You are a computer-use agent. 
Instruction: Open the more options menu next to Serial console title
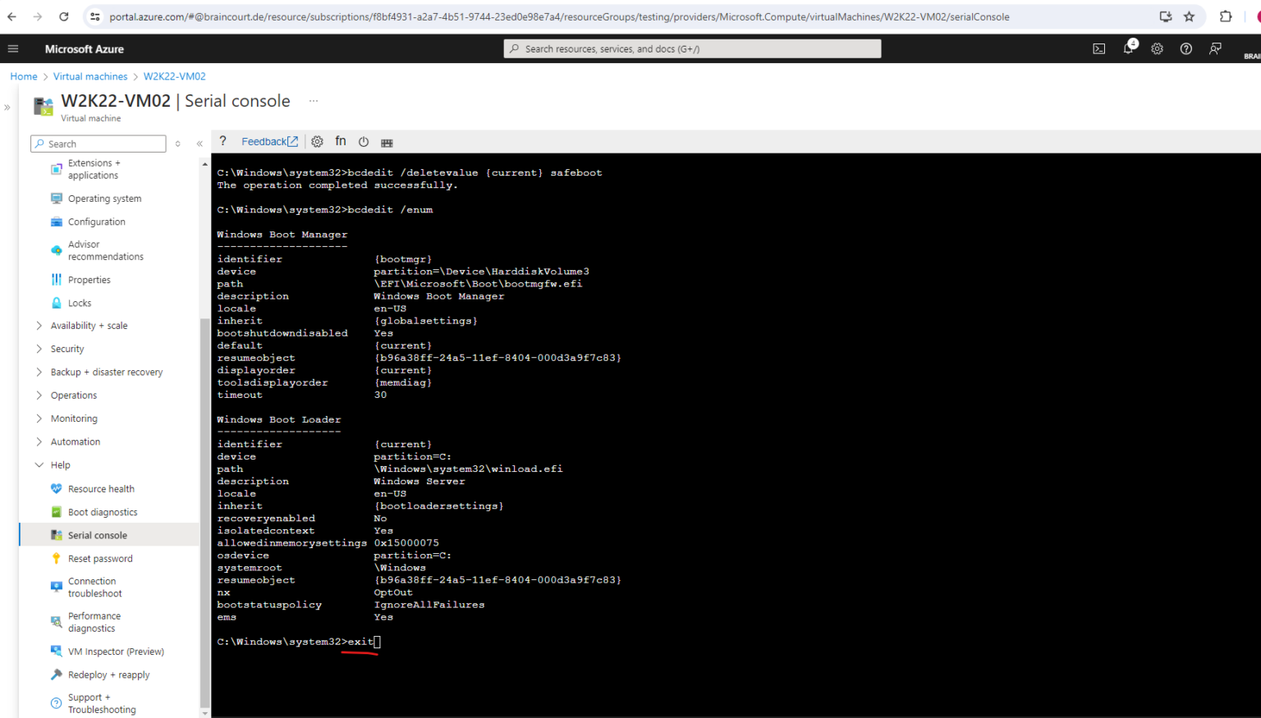[313, 99]
